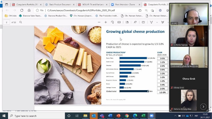
Task: Select the PDF Draw pen tool
Action: tap(151, 22)
